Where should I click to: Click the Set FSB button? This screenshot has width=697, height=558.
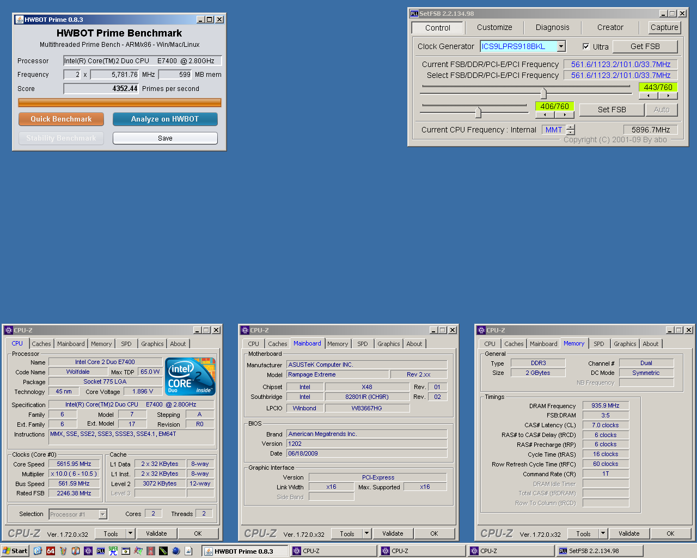612,110
